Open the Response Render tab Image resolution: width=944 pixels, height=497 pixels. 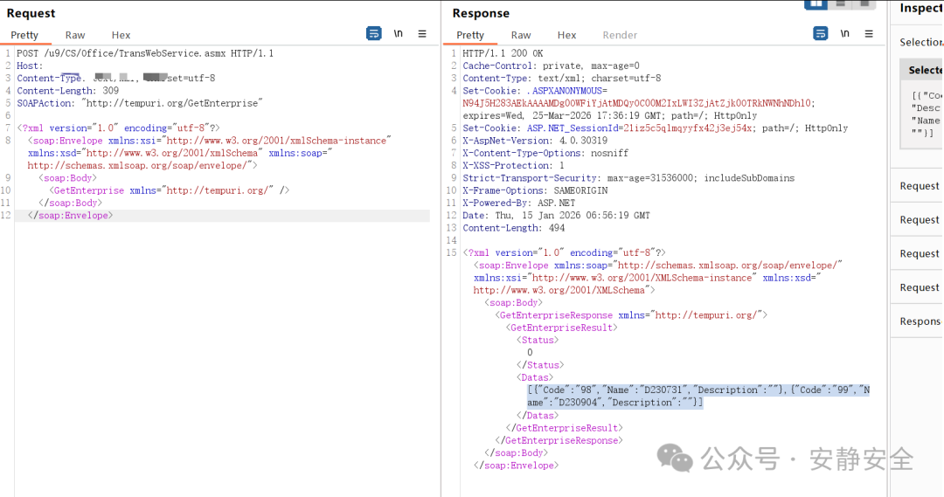tap(620, 35)
